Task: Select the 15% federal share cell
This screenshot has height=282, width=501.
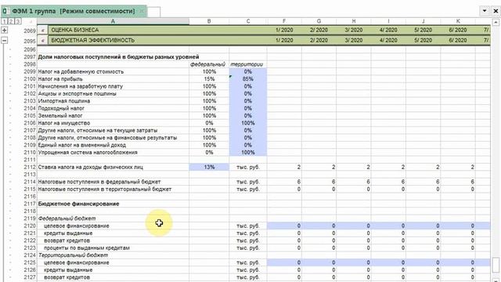Action: point(209,79)
